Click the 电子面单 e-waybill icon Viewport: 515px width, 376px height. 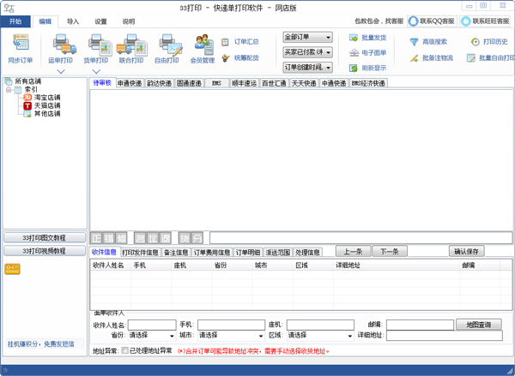pyautogui.click(x=354, y=52)
